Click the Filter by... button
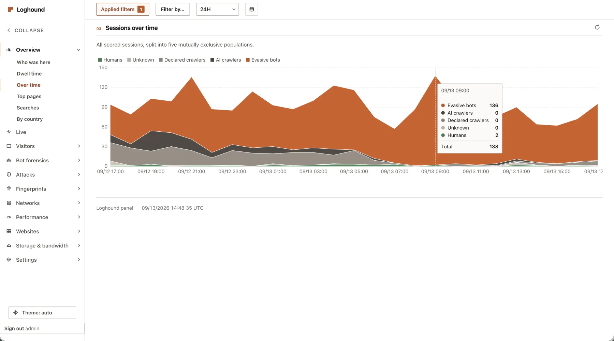This screenshot has width=614, height=341. (173, 9)
